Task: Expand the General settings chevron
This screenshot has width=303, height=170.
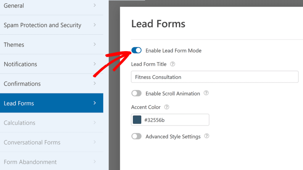Action: point(94,5)
